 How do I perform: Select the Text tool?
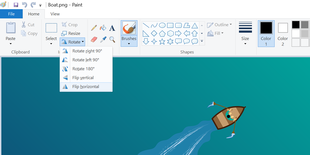[x=112, y=28]
